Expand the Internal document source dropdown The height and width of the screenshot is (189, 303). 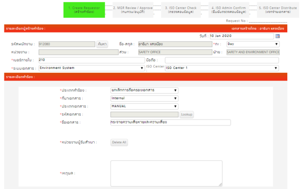(144, 98)
